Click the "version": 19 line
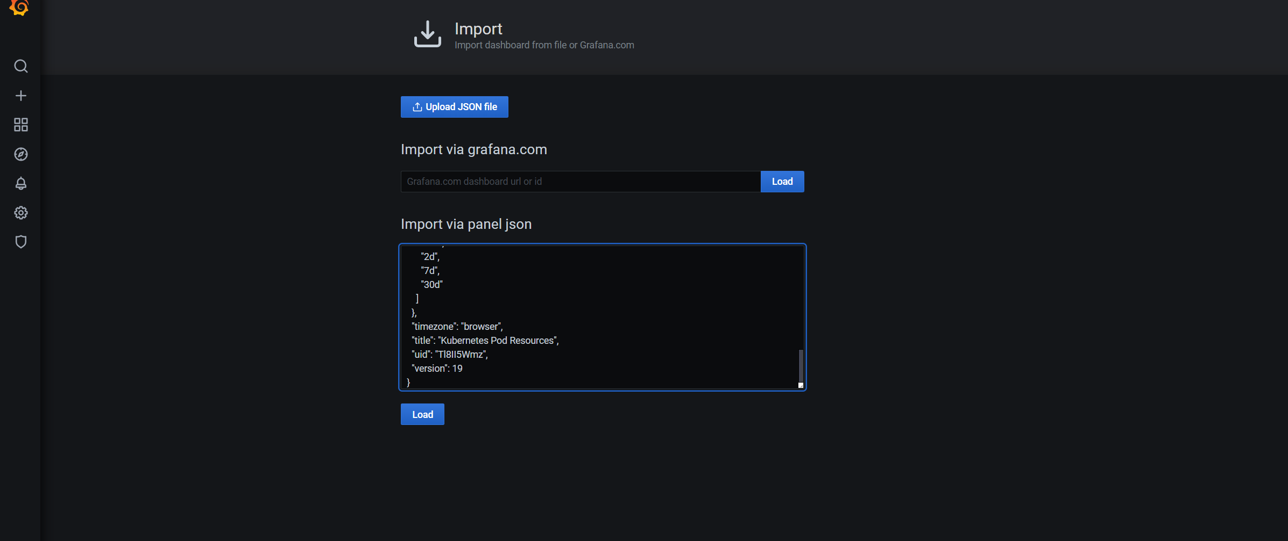 [x=437, y=369]
